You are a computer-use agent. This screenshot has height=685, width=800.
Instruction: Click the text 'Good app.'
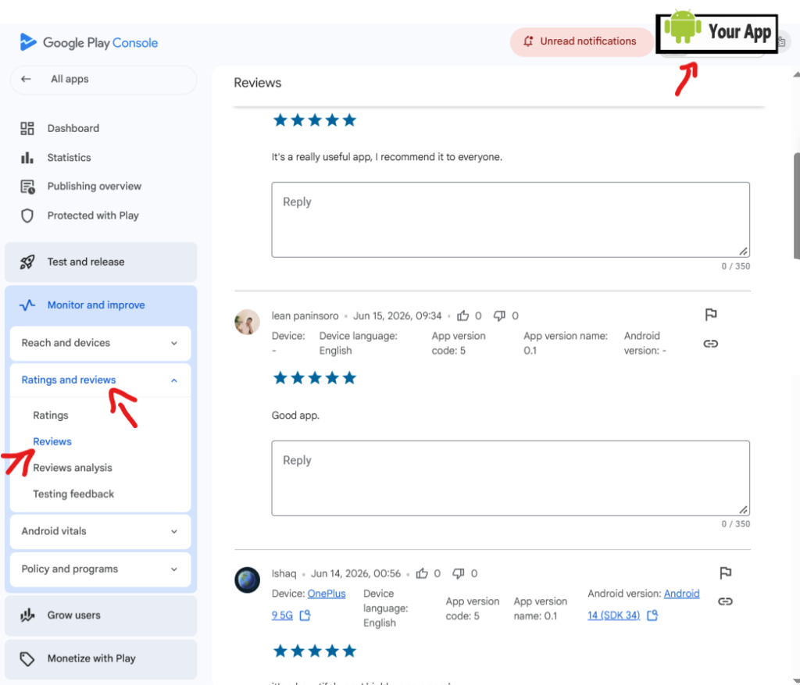295,416
